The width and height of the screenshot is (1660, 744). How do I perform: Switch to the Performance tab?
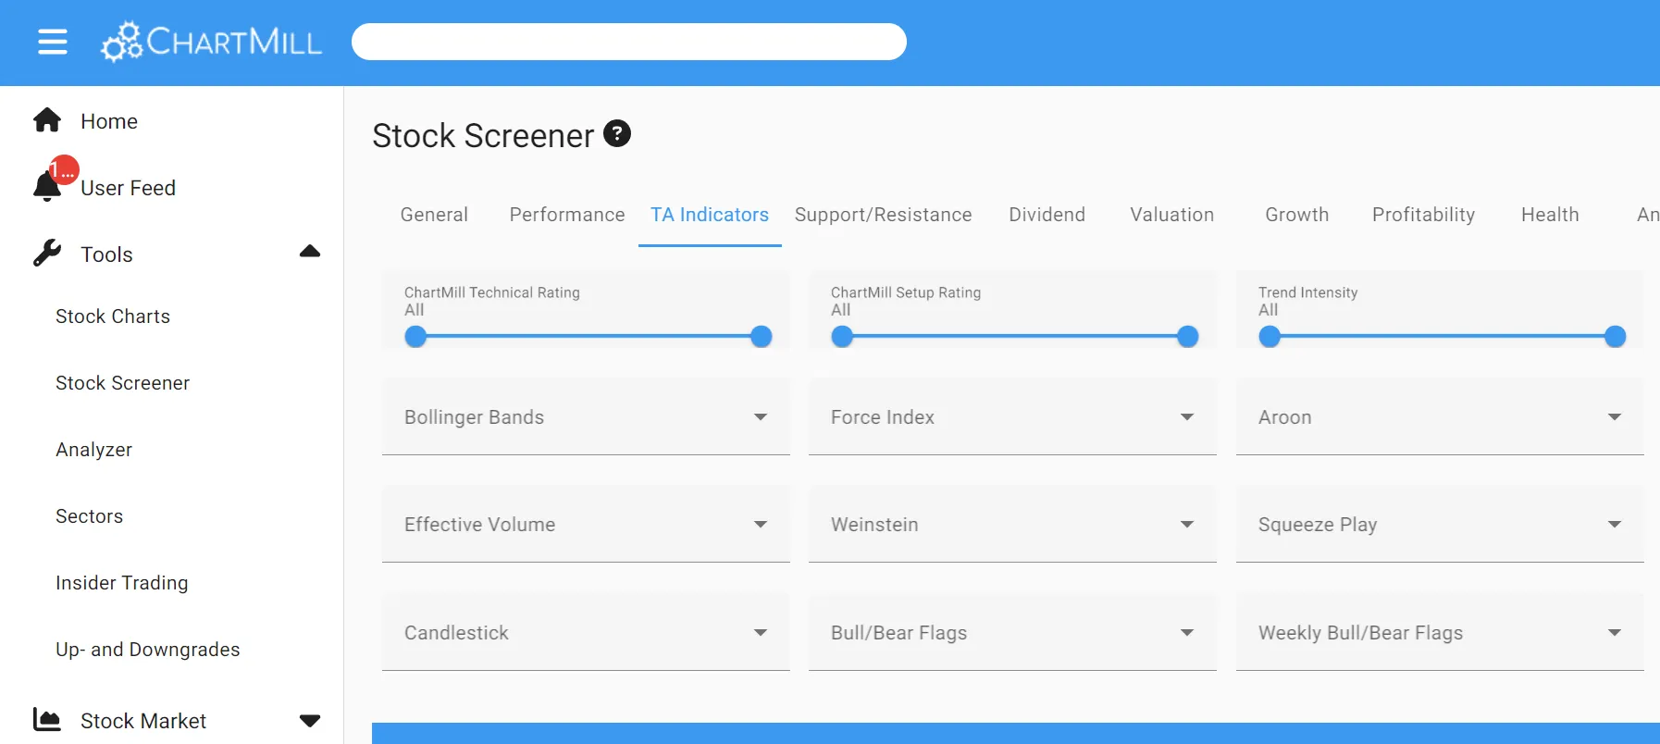pos(566,215)
